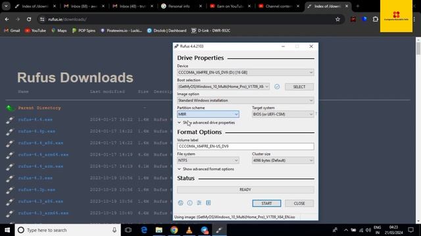Image resolution: width=421 pixels, height=236 pixels.
Task: Switch to the Earn on YouTube tab
Action: pos(230,6)
